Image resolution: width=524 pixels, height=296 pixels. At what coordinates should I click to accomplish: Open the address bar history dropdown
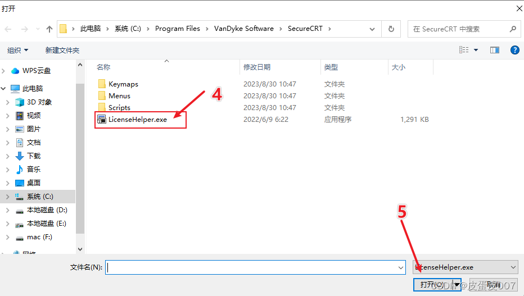pos(372,29)
